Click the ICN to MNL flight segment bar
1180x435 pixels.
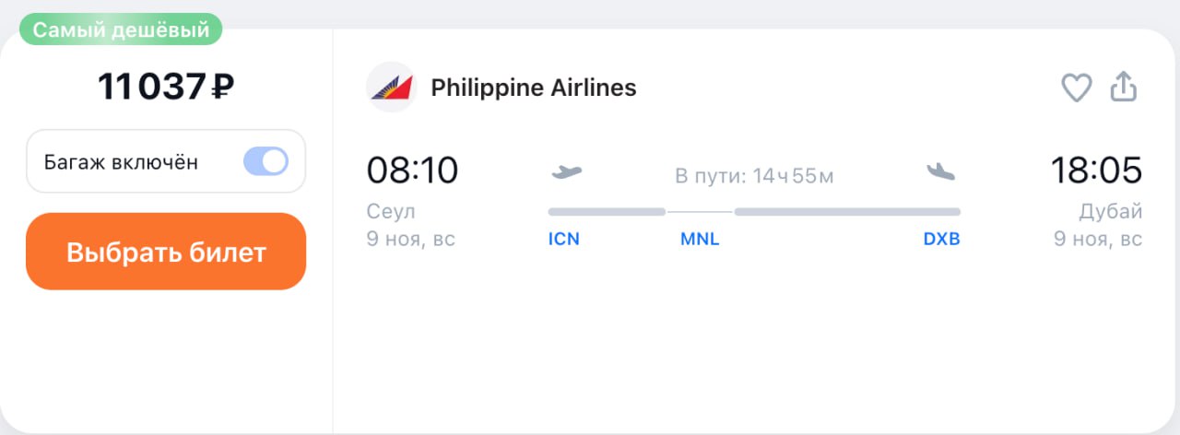click(x=607, y=212)
